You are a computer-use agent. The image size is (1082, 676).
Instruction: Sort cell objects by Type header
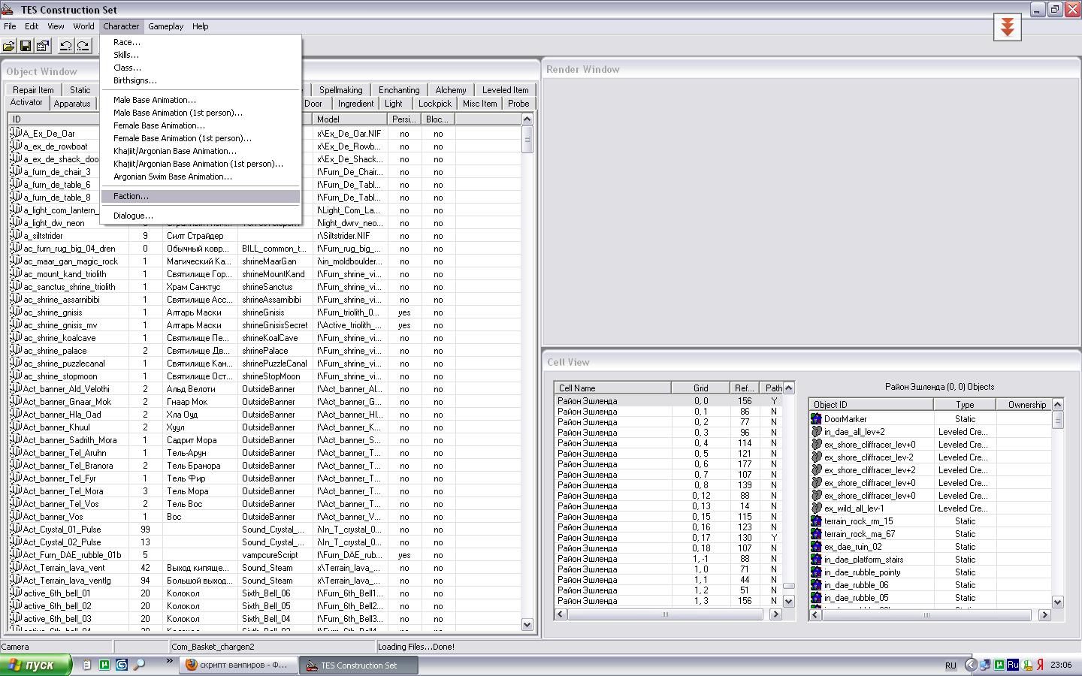pyautogui.click(x=965, y=404)
